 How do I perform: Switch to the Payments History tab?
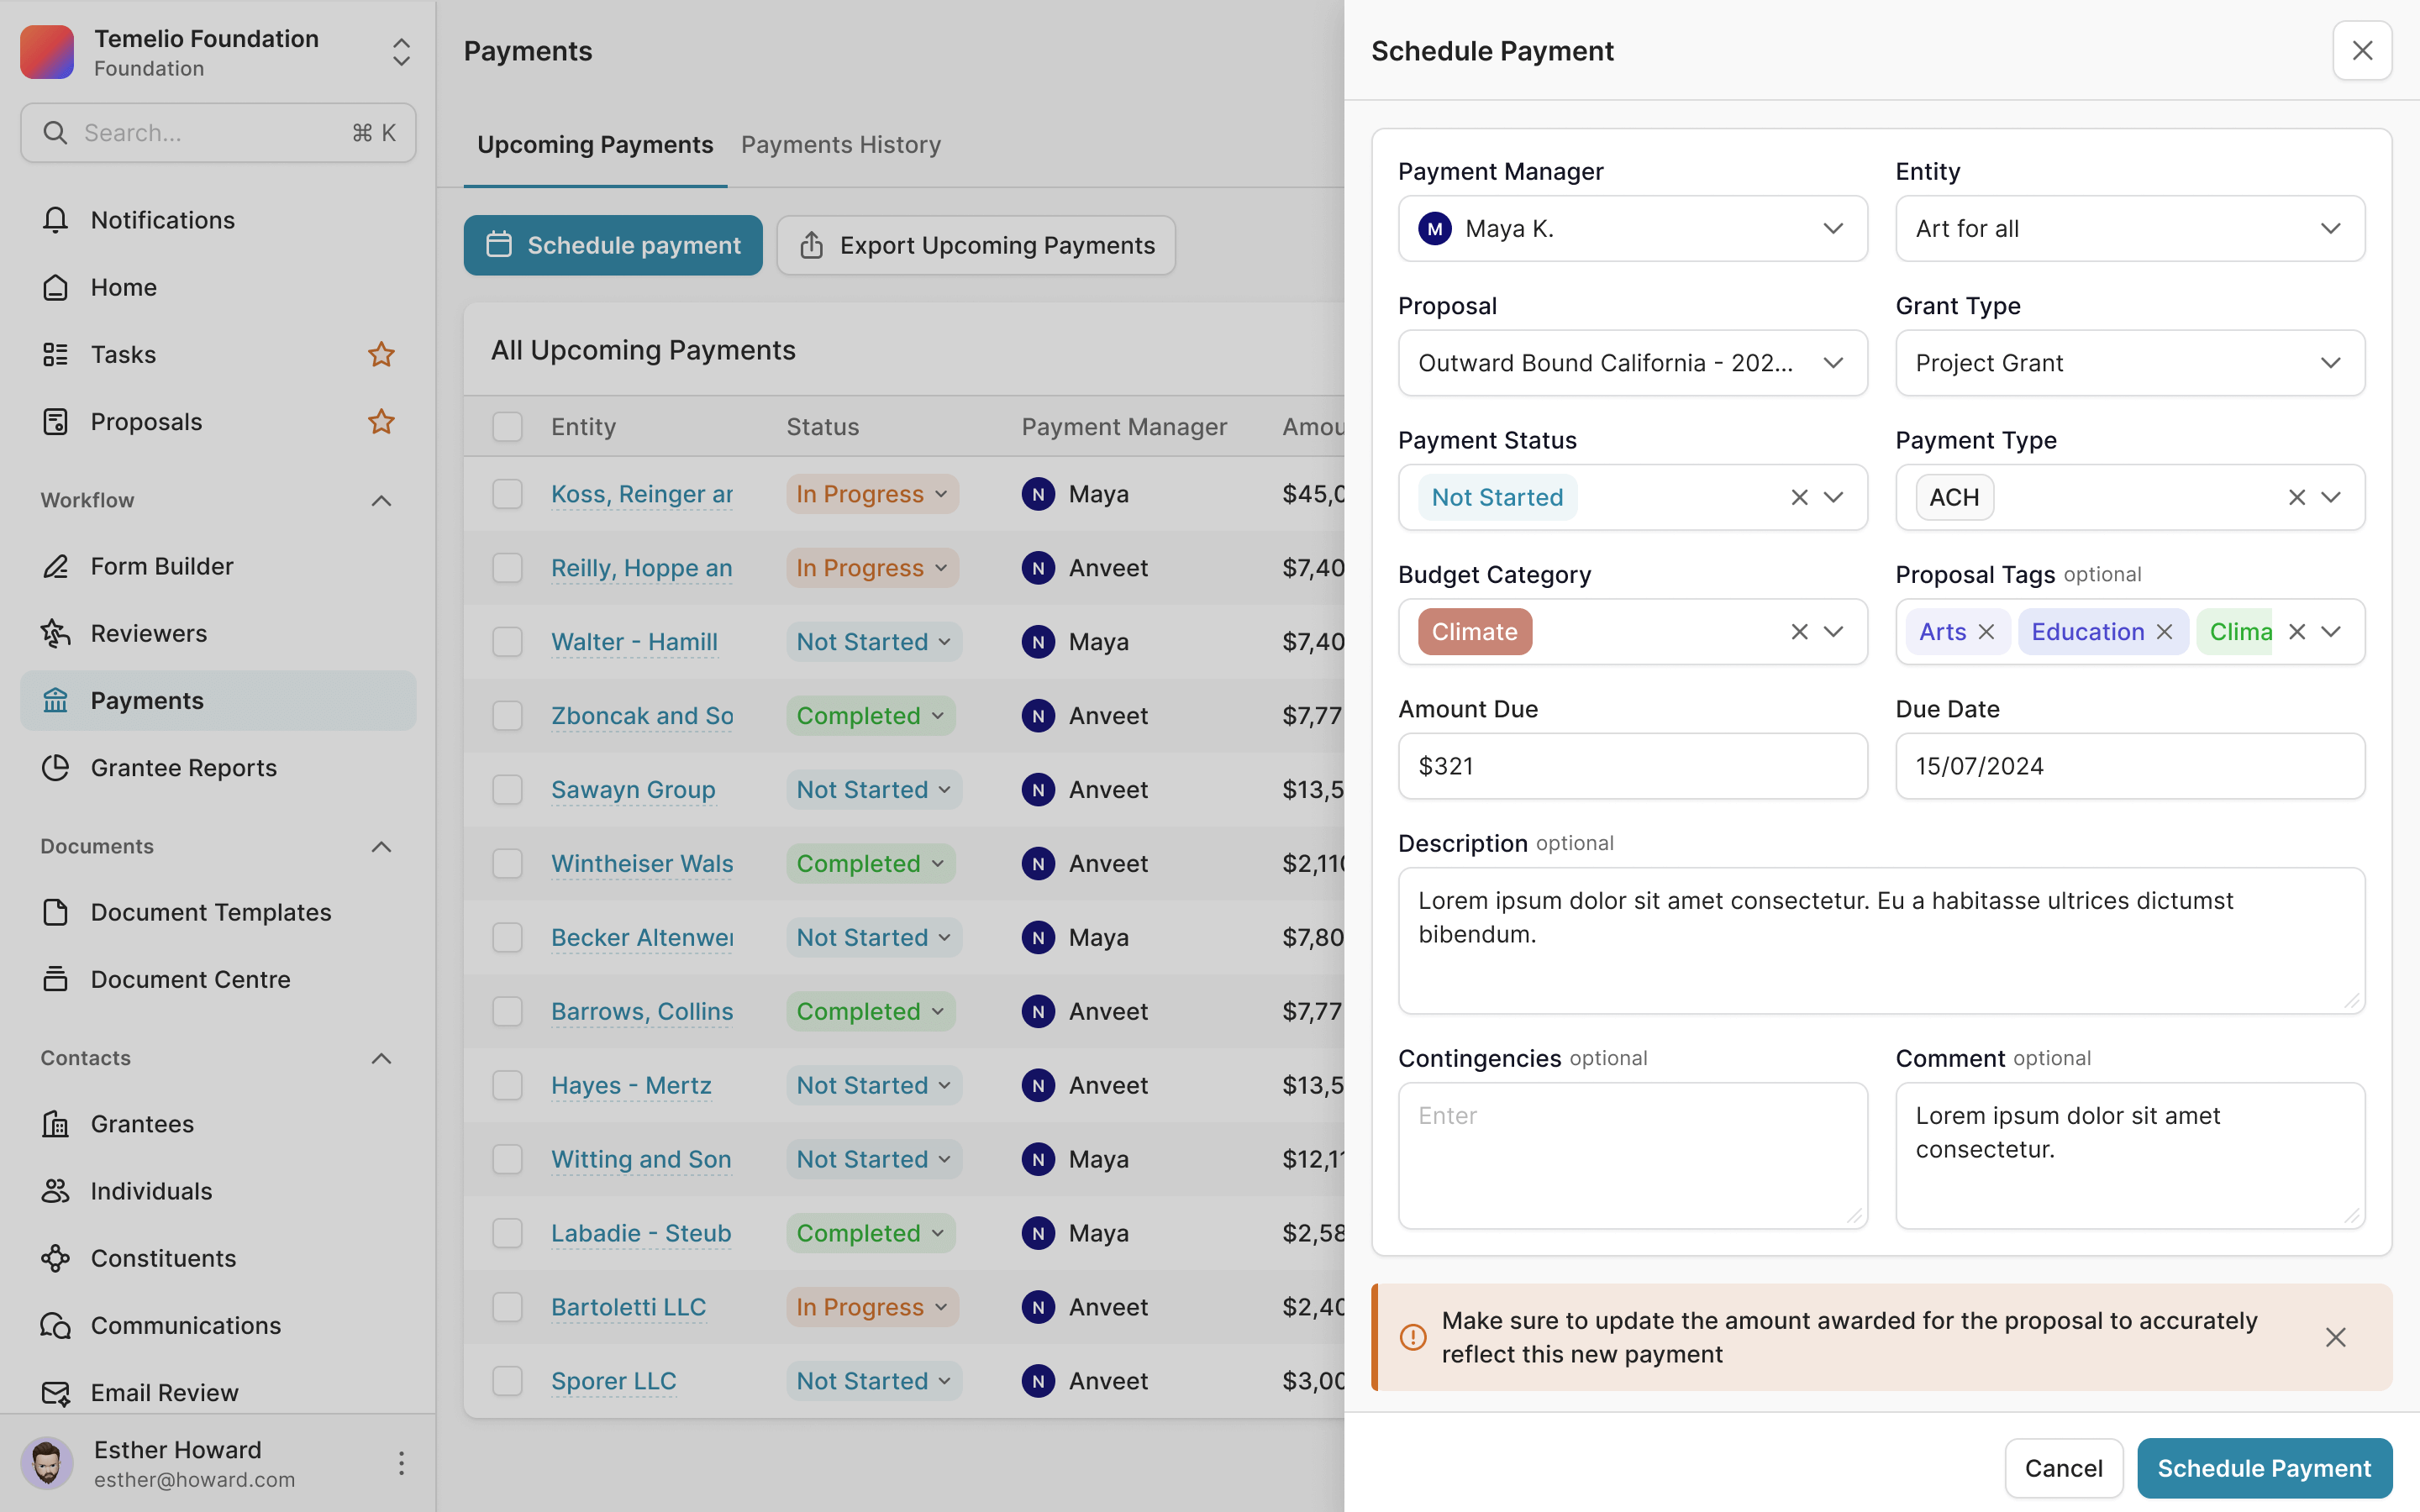click(840, 145)
